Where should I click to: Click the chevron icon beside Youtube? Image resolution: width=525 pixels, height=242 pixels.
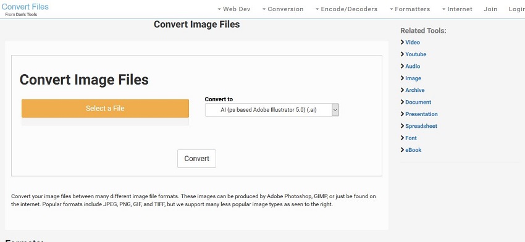[403, 54]
